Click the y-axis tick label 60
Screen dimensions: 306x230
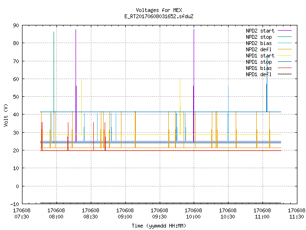pos(16,79)
